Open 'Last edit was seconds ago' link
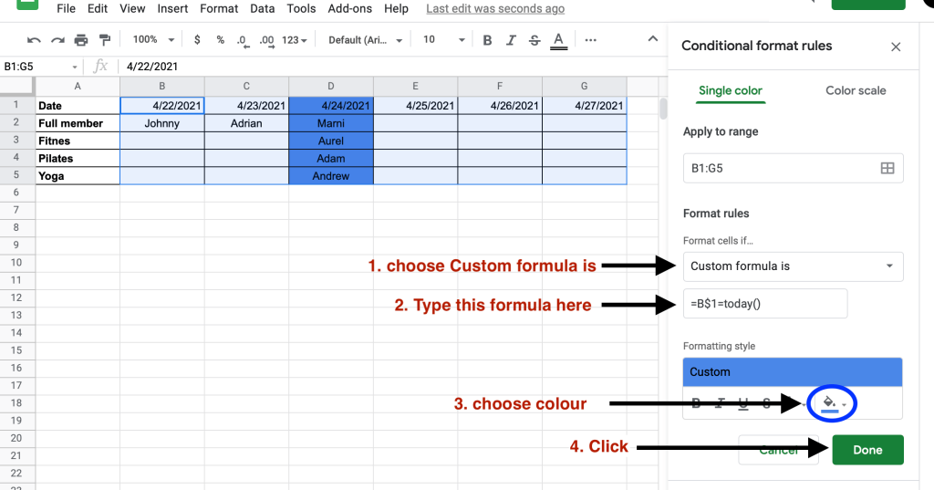 [x=495, y=8]
